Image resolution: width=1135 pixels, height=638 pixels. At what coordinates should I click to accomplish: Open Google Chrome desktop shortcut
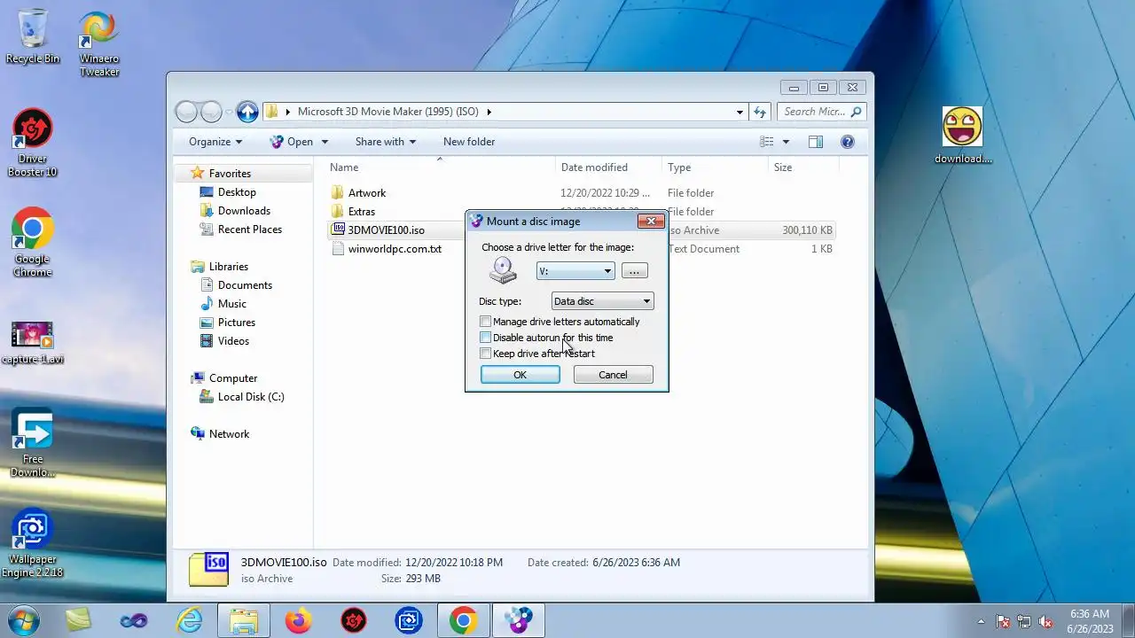tap(33, 242)
